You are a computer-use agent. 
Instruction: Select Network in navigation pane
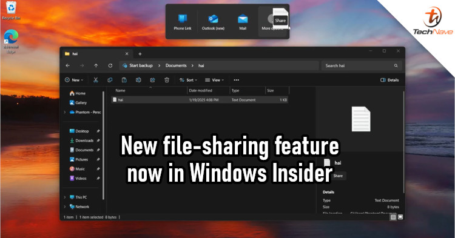pyautogui.click(x=79, y=207)
